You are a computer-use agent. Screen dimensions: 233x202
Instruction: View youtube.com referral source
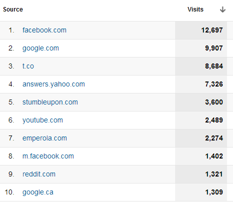[x=43, y=120]
